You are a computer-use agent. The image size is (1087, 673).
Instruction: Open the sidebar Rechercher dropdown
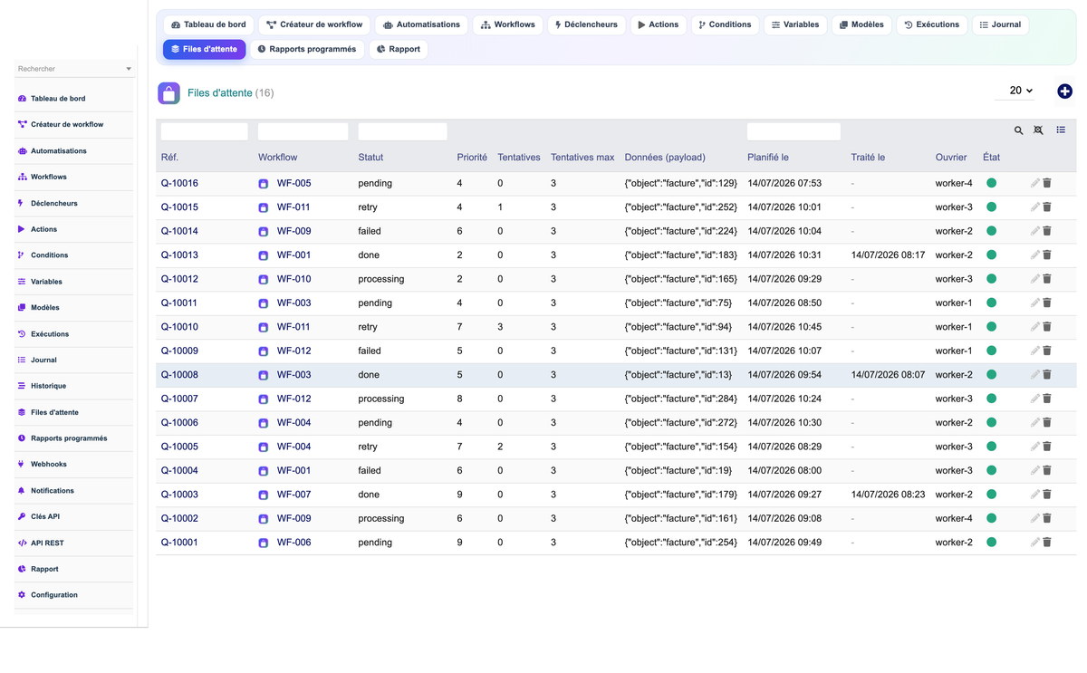point(74,69)
